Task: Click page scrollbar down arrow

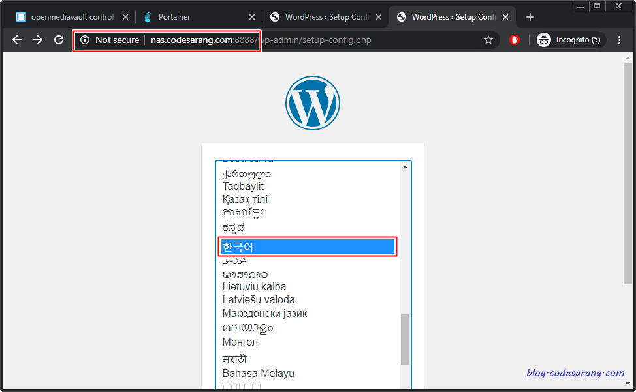Action: pos(628,384)
